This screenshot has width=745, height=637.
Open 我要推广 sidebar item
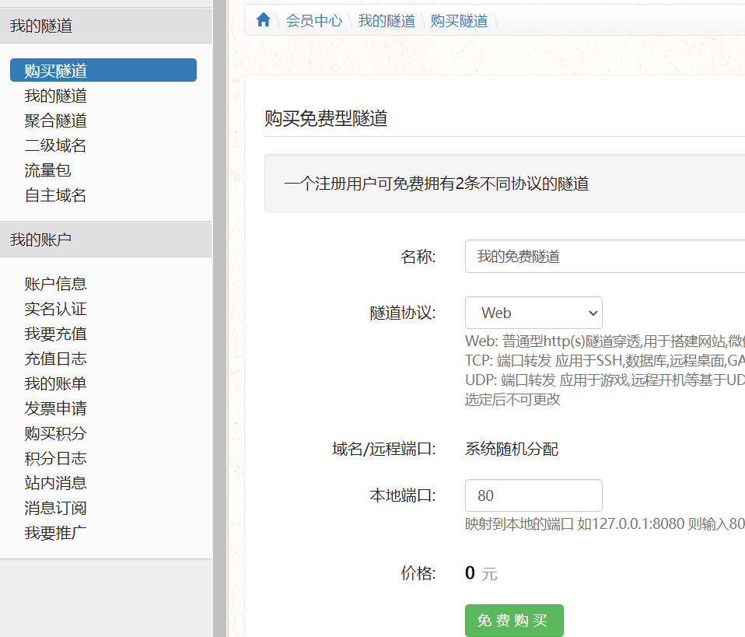pyautogui.click(x=55, y=533)
